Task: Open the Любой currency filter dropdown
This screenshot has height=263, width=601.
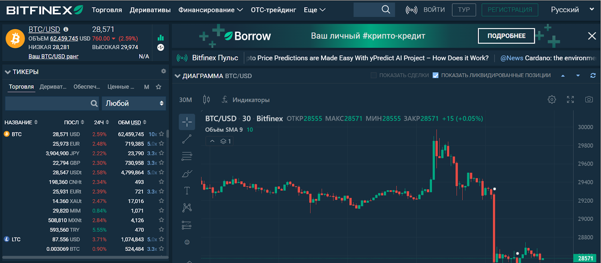Action: 134,103
